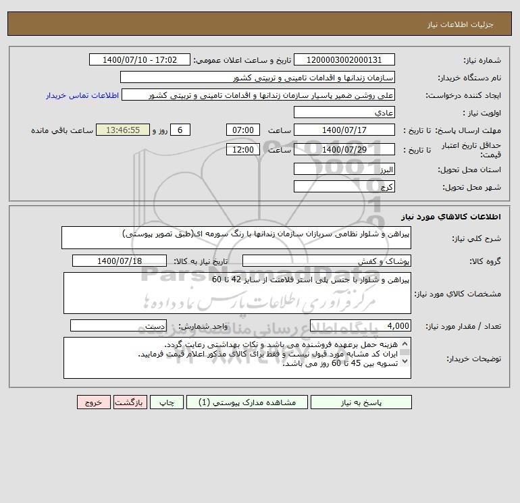This screenshot has width=520, height=503.
Task: Open مشاهده مدارک پیوستی (1) button
Action: pos(247,402)
